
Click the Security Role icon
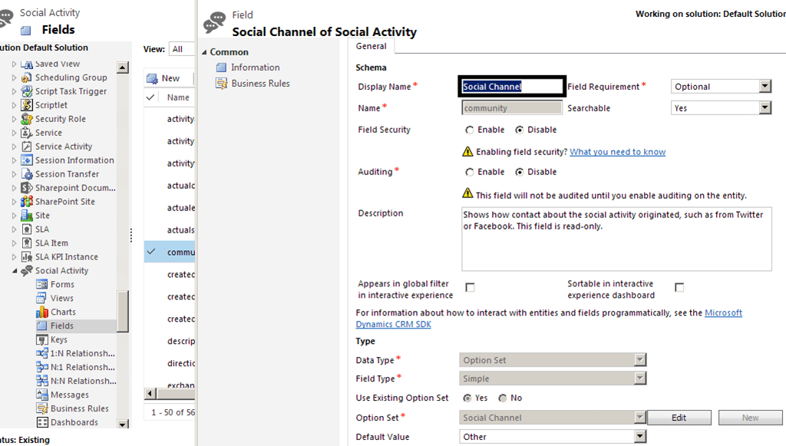click(27, 119)
